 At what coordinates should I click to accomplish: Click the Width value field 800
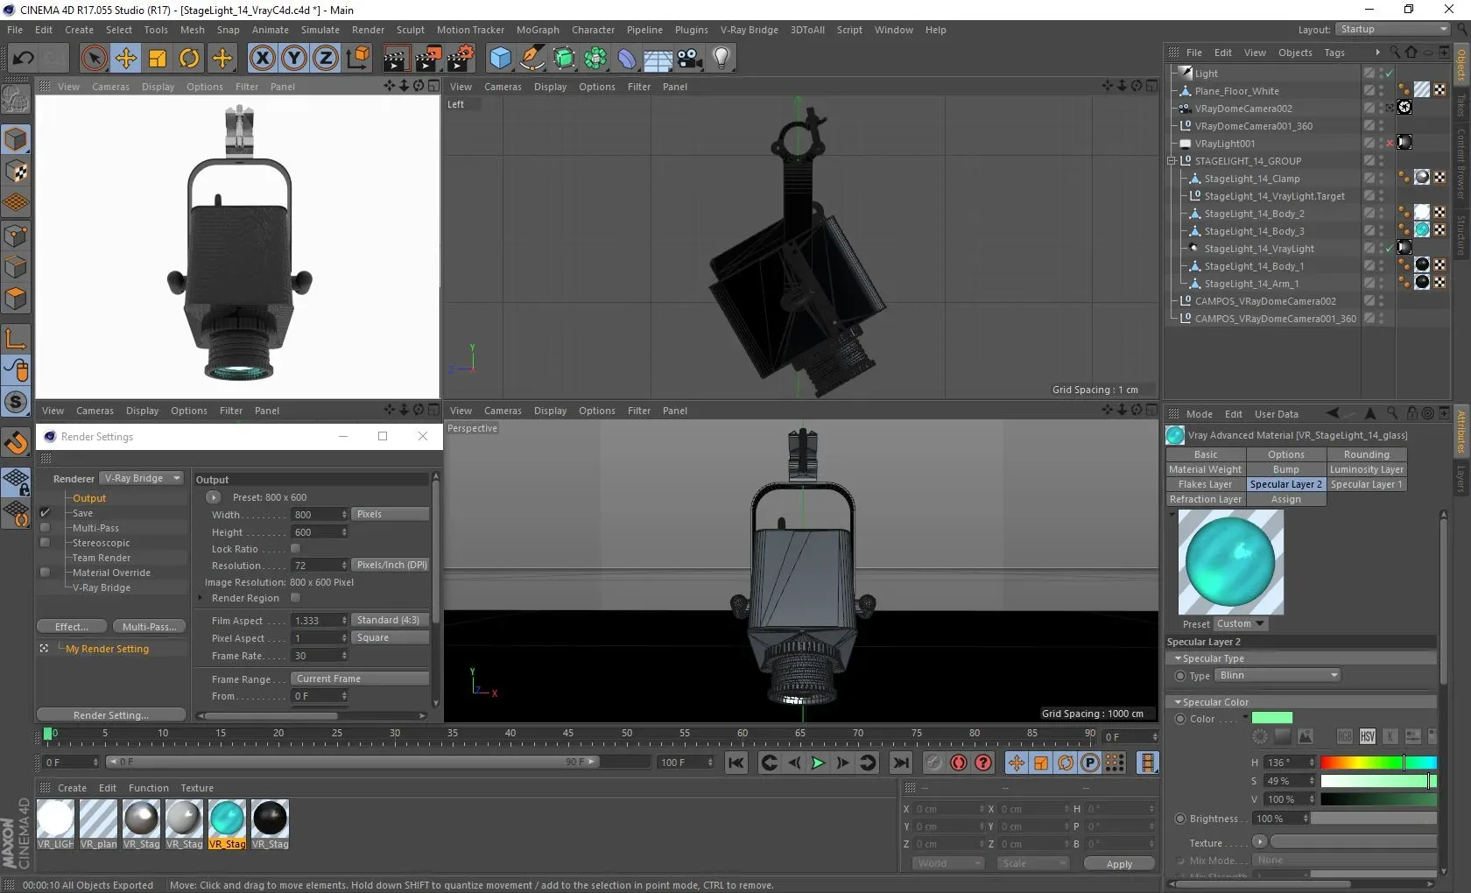[319, 515]
